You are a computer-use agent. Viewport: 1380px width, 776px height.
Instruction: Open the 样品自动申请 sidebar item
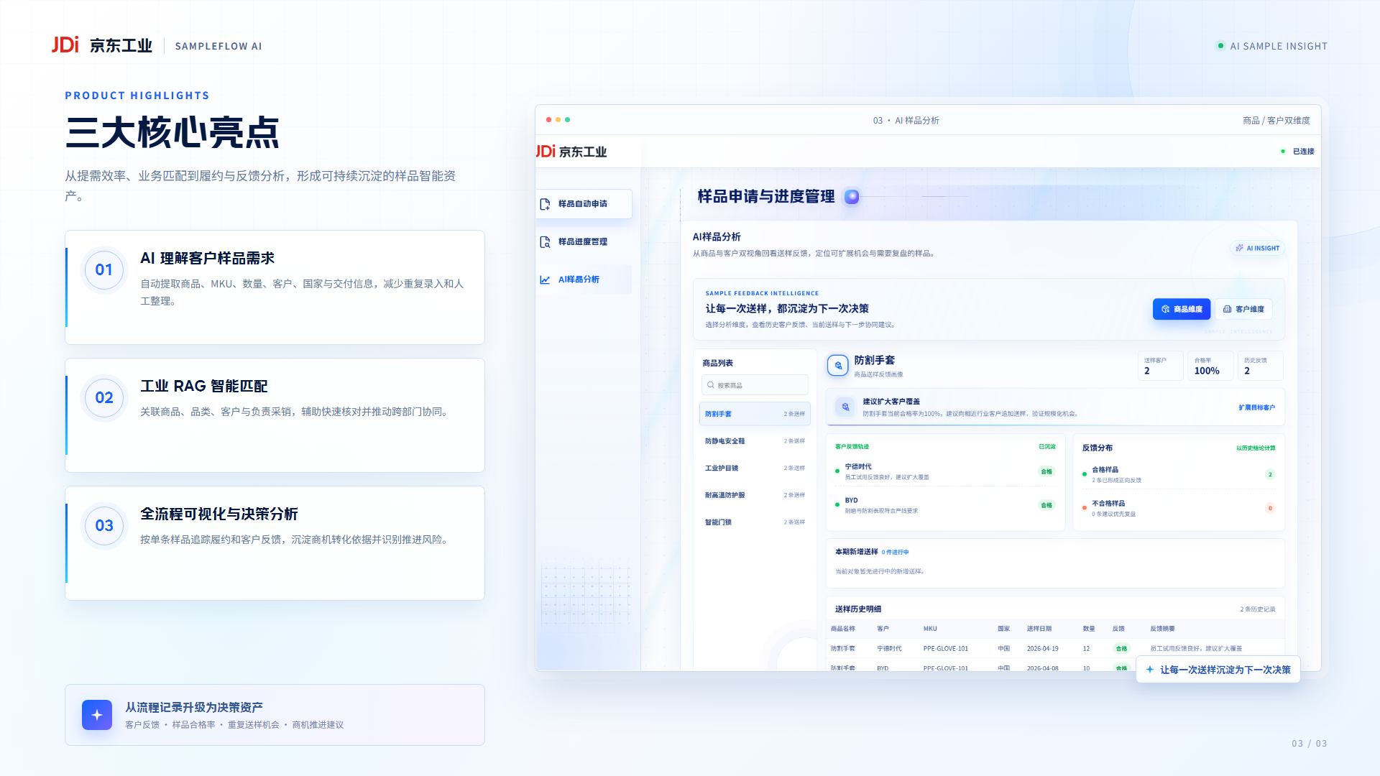[584, 204]
